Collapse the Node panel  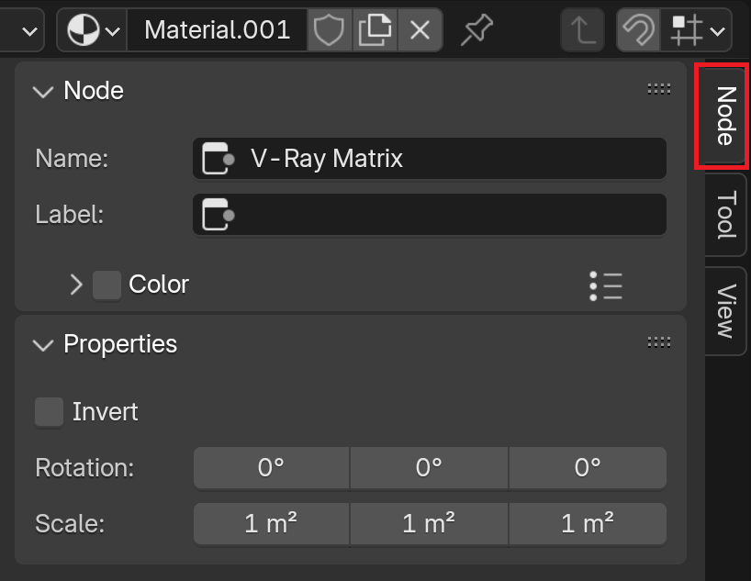[43, 91]
